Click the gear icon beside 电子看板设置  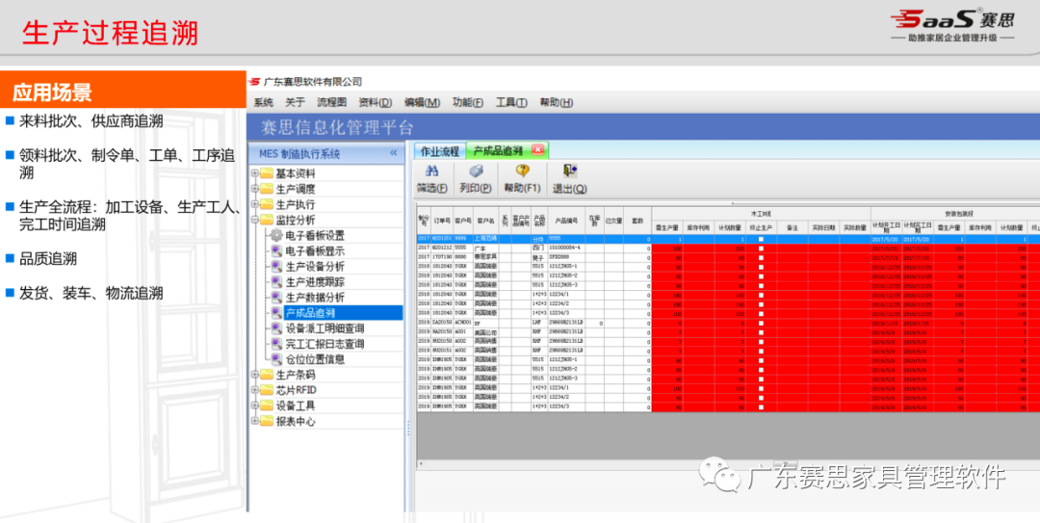point(276,235)
